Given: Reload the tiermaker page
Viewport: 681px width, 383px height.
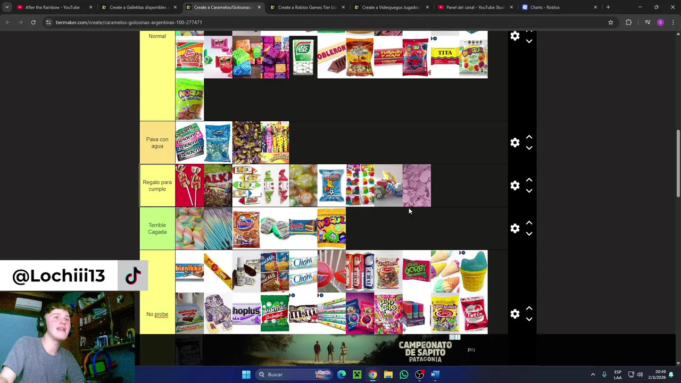Looking at the screenshot, I should 33,22.
